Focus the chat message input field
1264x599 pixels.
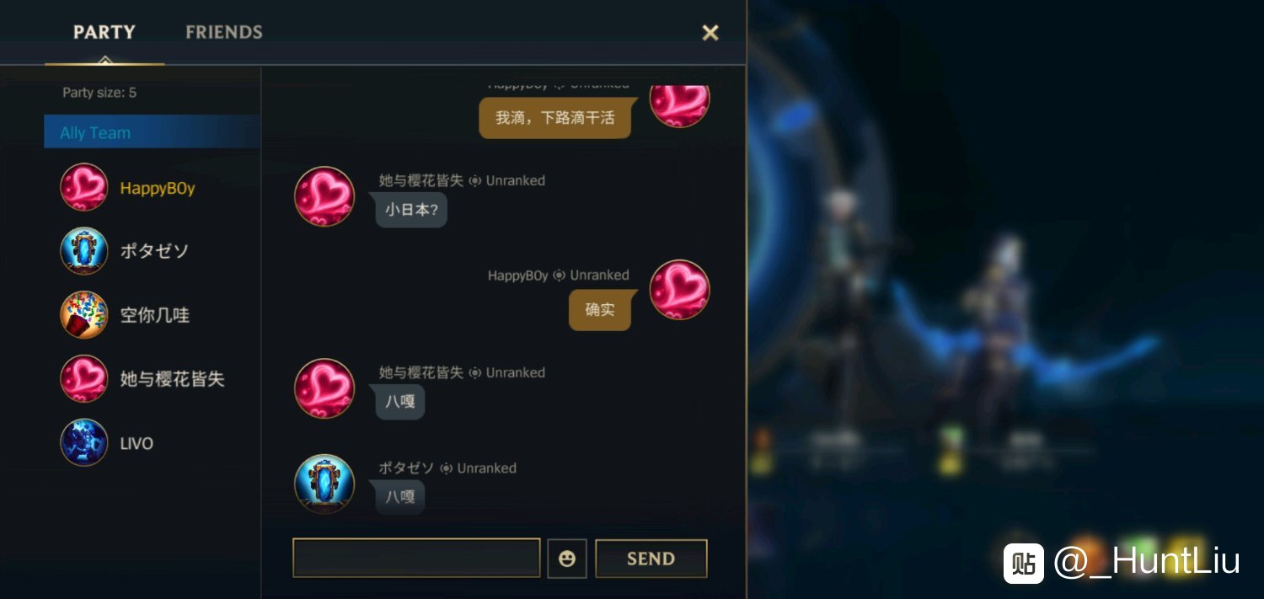pos(416,558)
